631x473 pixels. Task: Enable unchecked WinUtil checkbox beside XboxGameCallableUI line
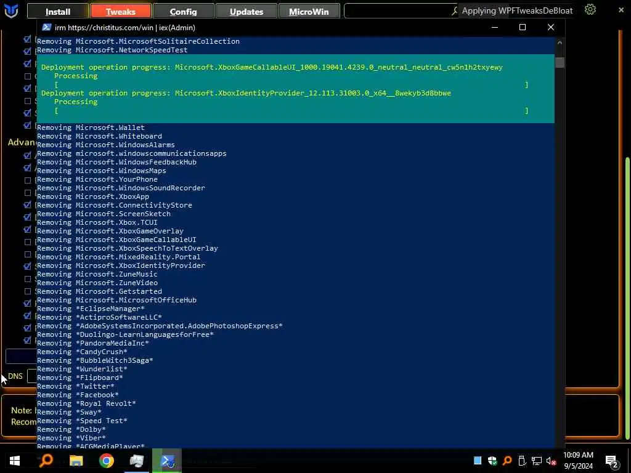[x=27, y=241]
